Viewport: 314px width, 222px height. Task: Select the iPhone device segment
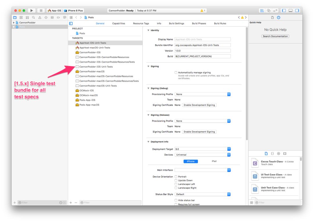pos(191,161)
